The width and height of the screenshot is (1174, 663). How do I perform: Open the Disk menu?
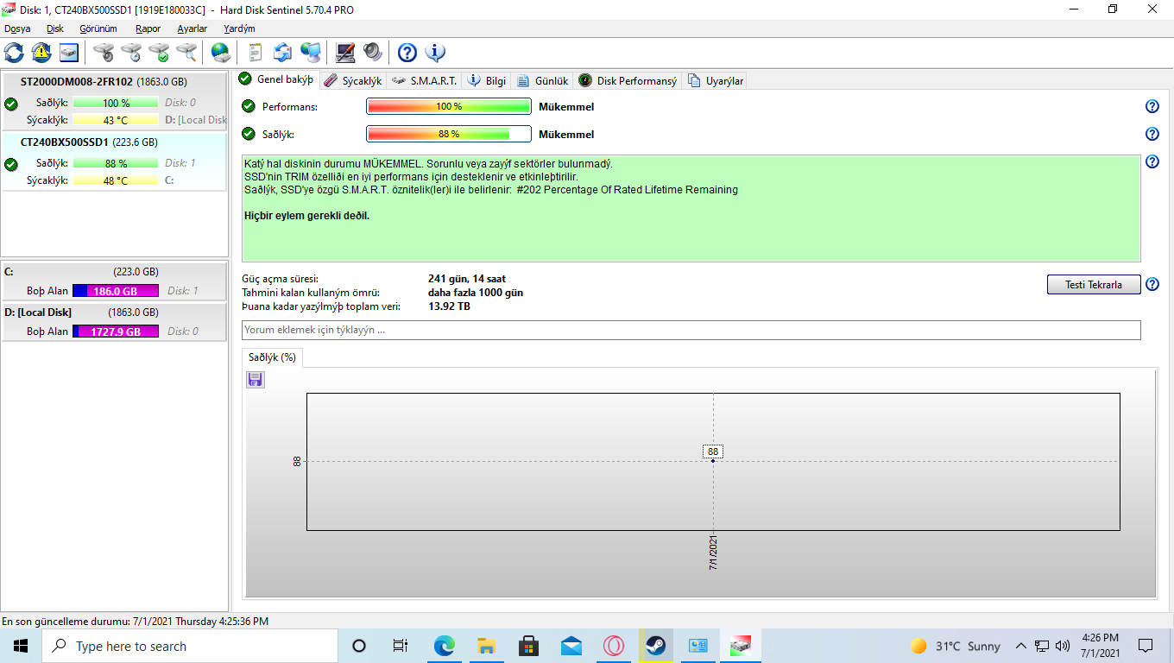click(55, 28)
